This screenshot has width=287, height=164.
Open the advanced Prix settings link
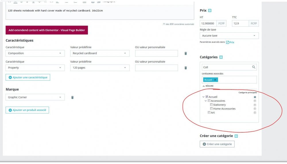click(230, 42)
